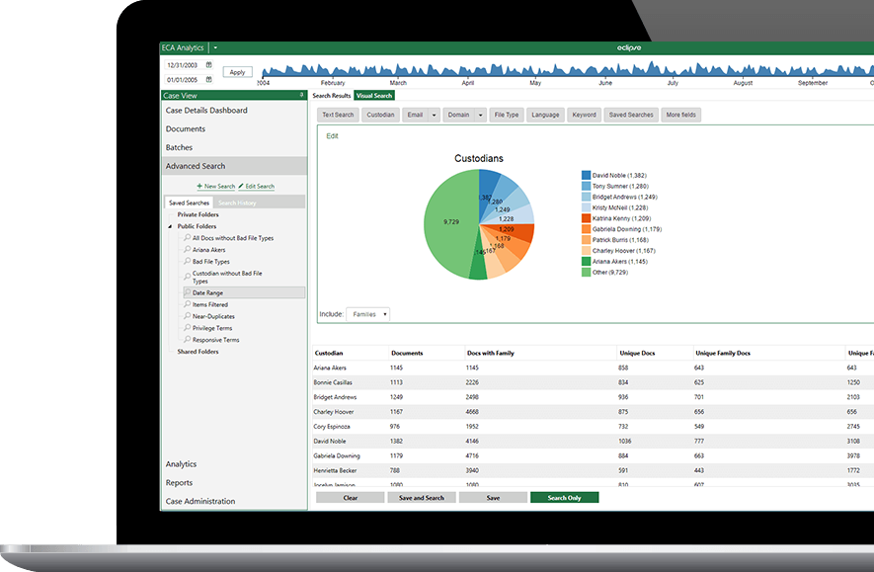Open Custodian without Bad File Types search
The image size is (874, 572).
(227, 277)
